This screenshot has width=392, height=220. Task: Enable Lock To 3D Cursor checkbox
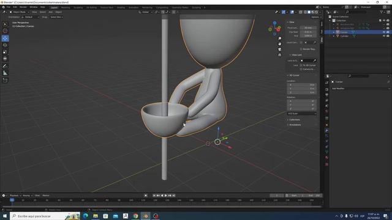point(301,65)
